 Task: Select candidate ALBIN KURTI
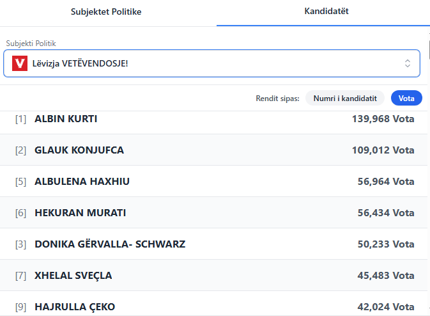(66, 118)
